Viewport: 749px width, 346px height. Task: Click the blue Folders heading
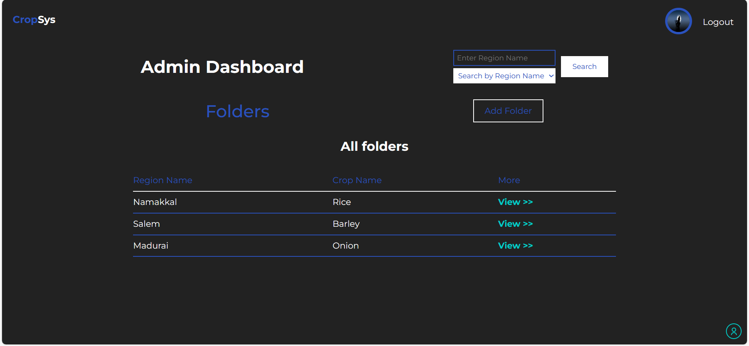pos(238,112)
